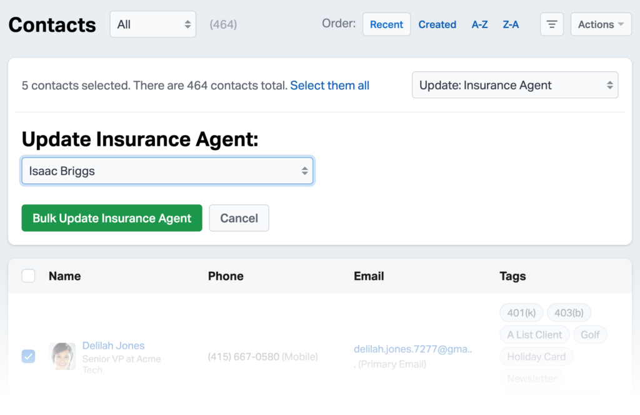Order contacts by Created date

[x=437, y=24]
